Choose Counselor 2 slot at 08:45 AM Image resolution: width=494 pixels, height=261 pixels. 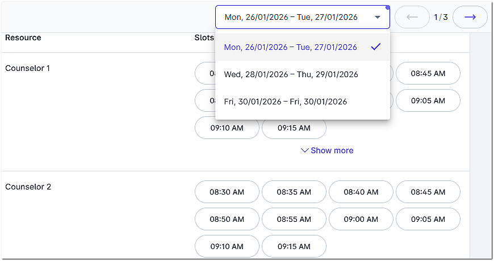tap(428, 192)
